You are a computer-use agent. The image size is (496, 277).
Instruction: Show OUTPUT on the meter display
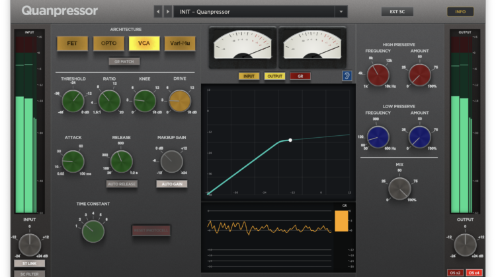tap(274, 76)
